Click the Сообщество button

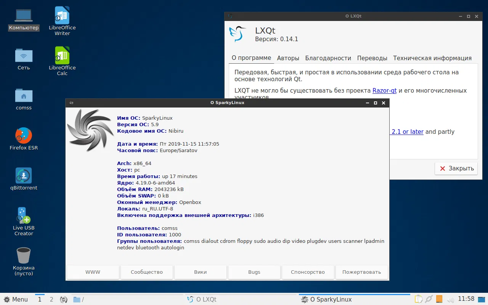[x=147, y=272]
